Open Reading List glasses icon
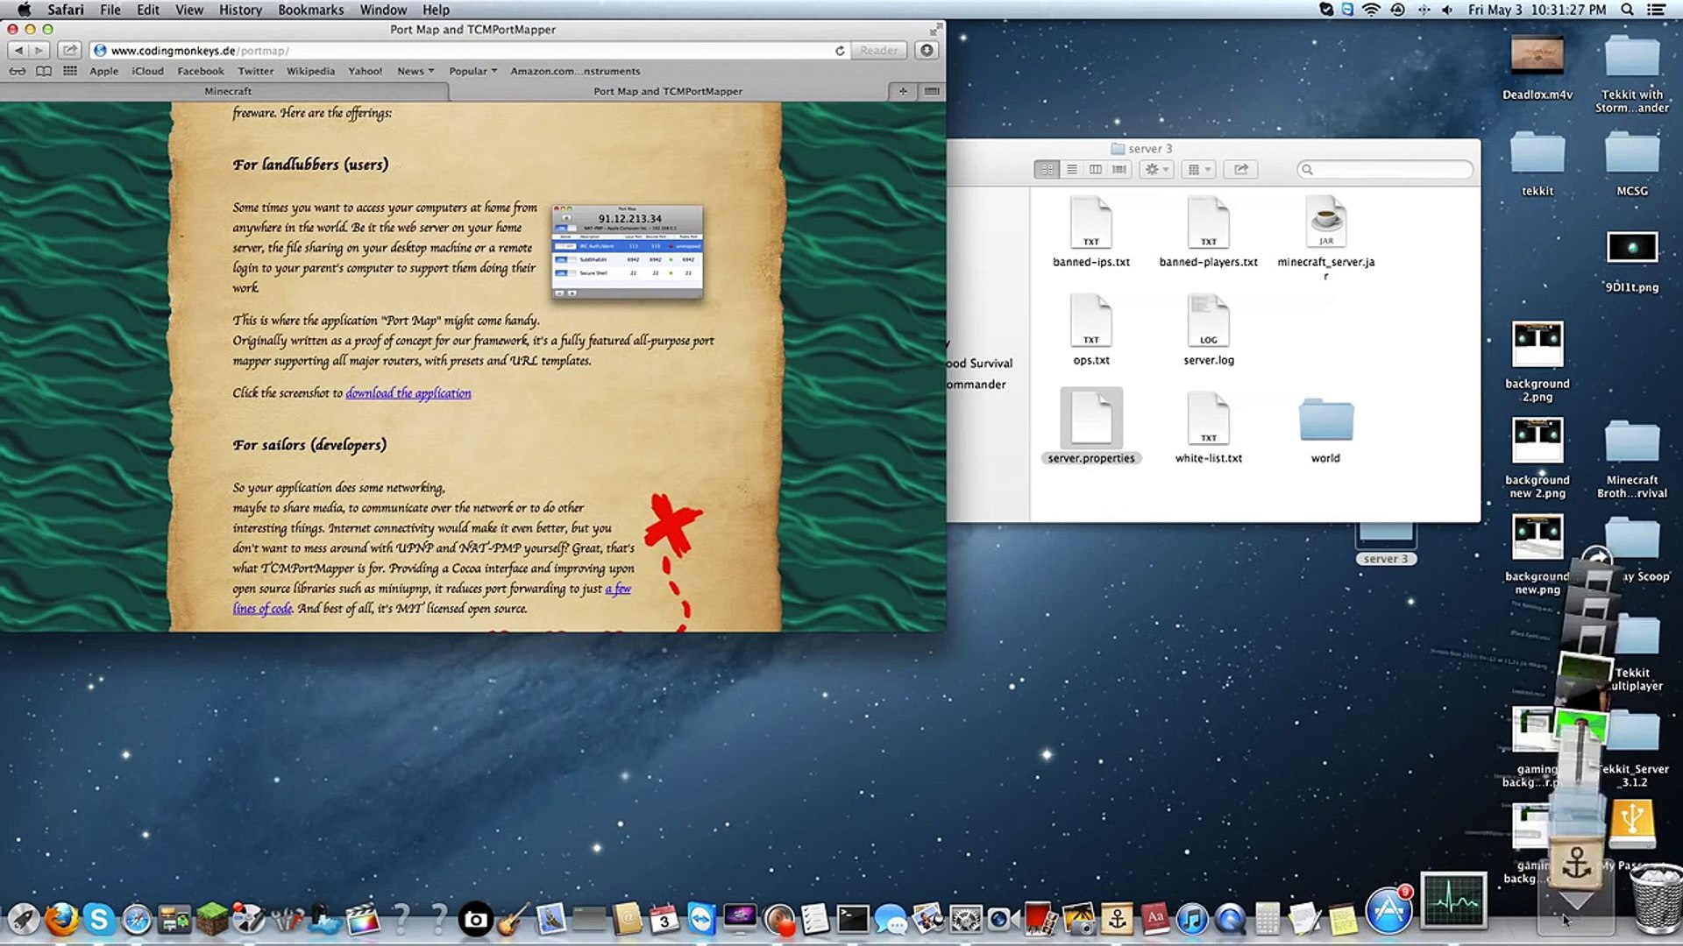Viewport: 1683px width, 946px height. click(x=18, y=71)
